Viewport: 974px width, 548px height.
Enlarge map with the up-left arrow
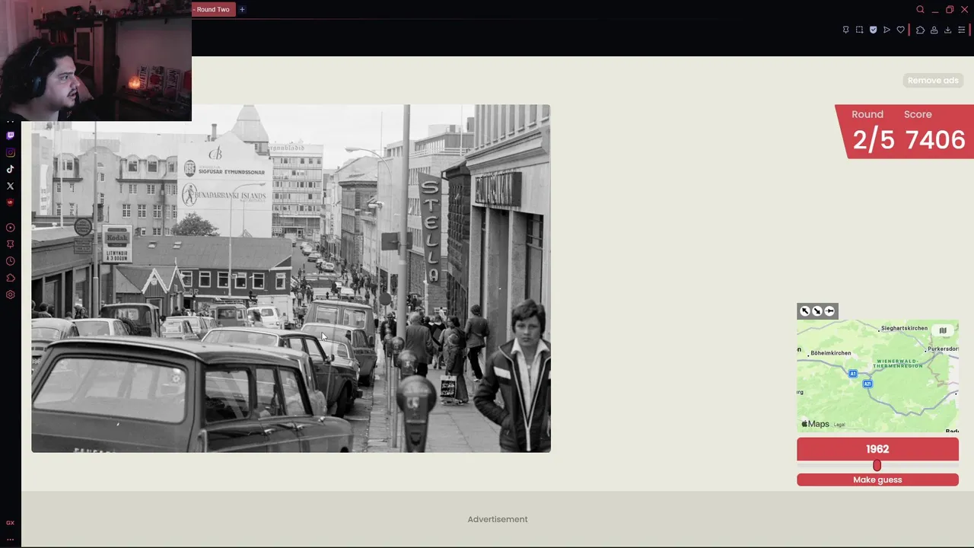(x=805, y=311)
